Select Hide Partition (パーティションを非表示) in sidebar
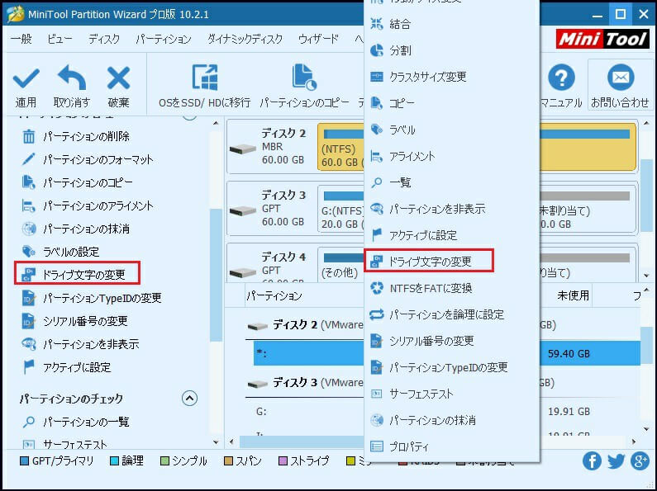This screenshot has height=491, width=657. pyautogui.click(x=80, y=344)
